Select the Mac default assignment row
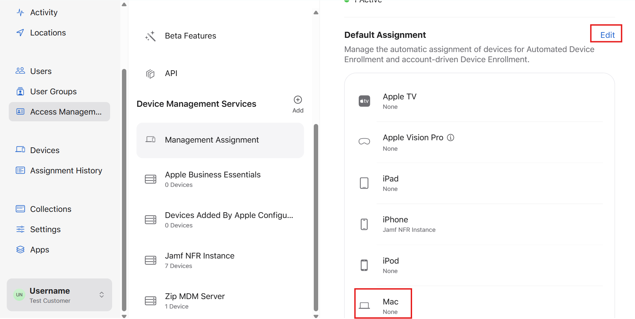 [x=390, y=306]
